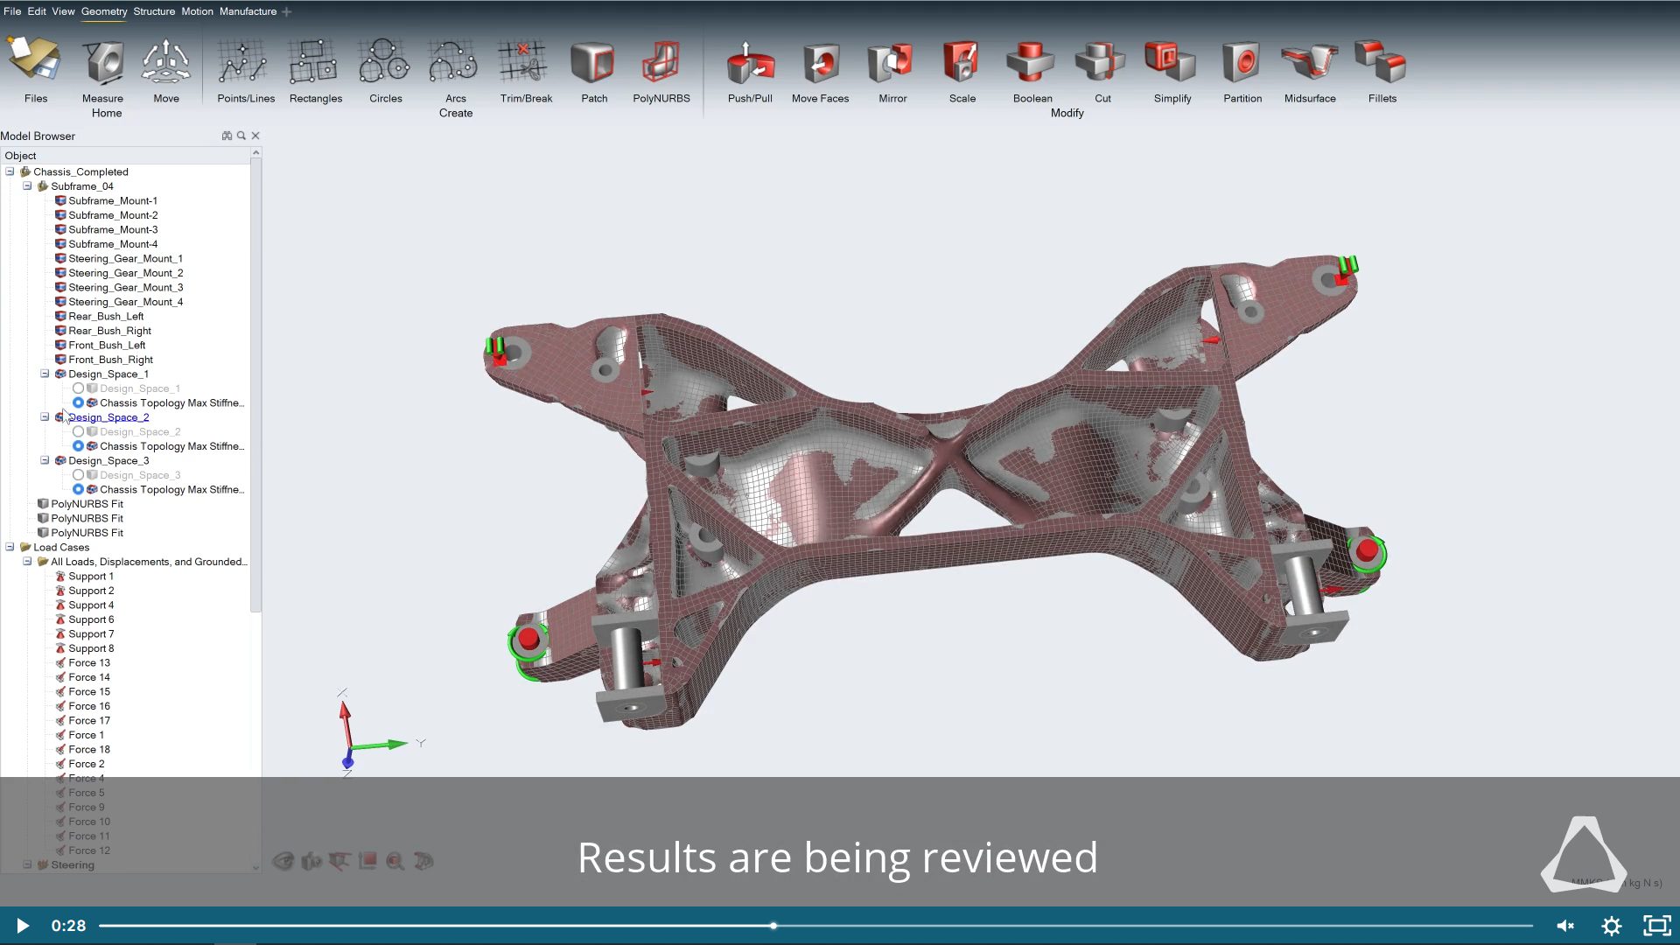
Task: Activate the radio button on Chassis Topology under Design_Space_1
Action: 79,402
